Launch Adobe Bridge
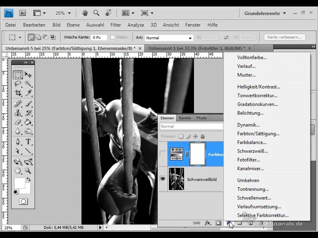 coord(23,13)
